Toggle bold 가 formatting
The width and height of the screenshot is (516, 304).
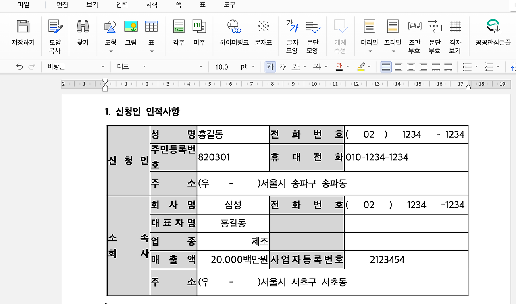pos(270,67)
